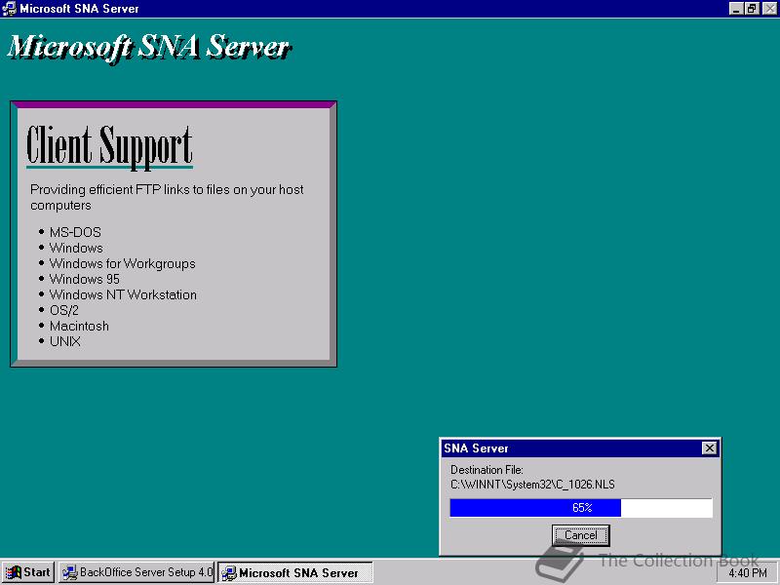The width and height of the screenshot is (780, 585).
Task: Restore the Microsoft SNA Server window
Action: pos(752,9)
